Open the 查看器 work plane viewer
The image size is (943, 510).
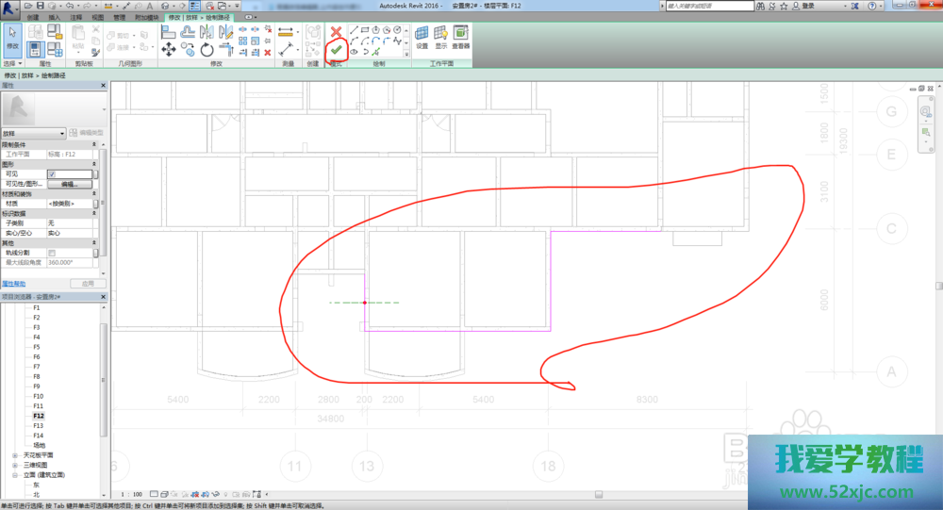coord(460,36)
